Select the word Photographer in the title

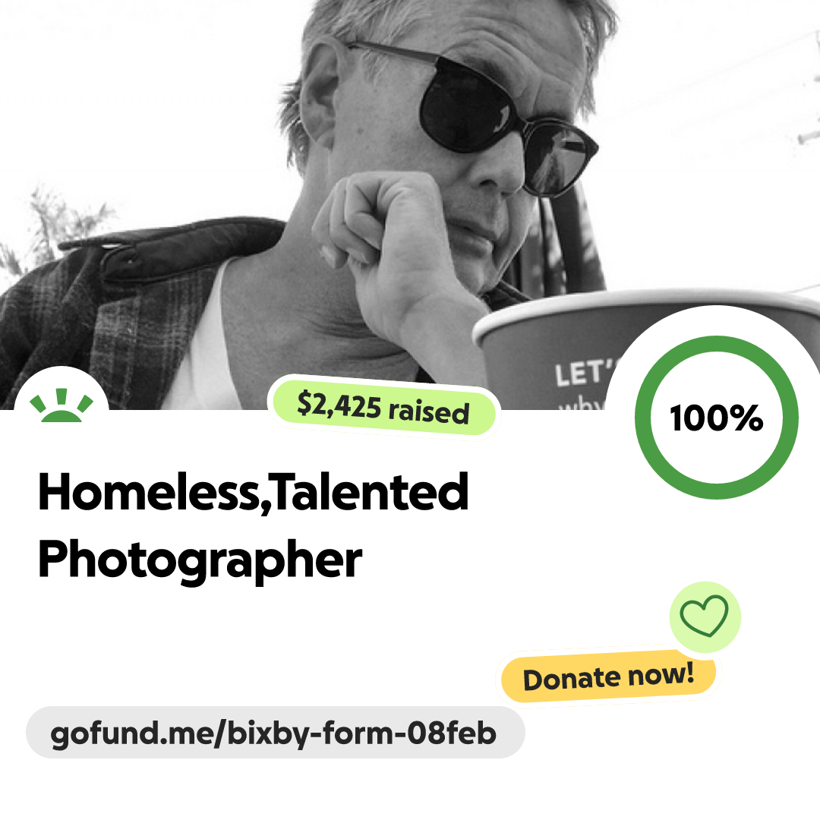pos(200,561)
